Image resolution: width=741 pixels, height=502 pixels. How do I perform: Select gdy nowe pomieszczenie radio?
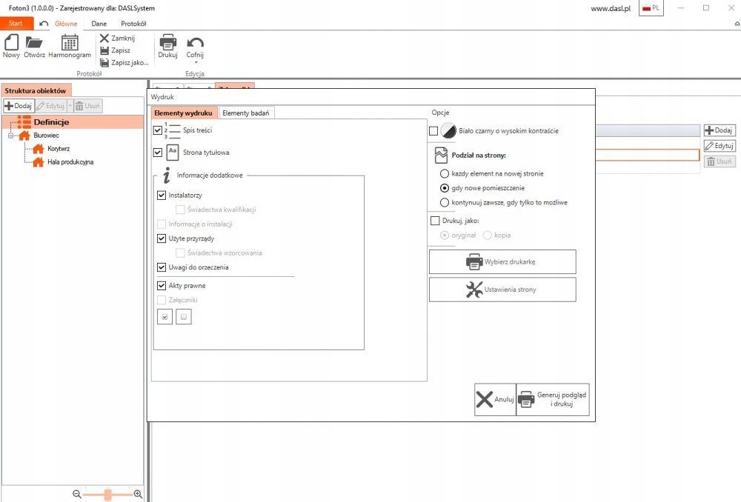pos(444,188)
